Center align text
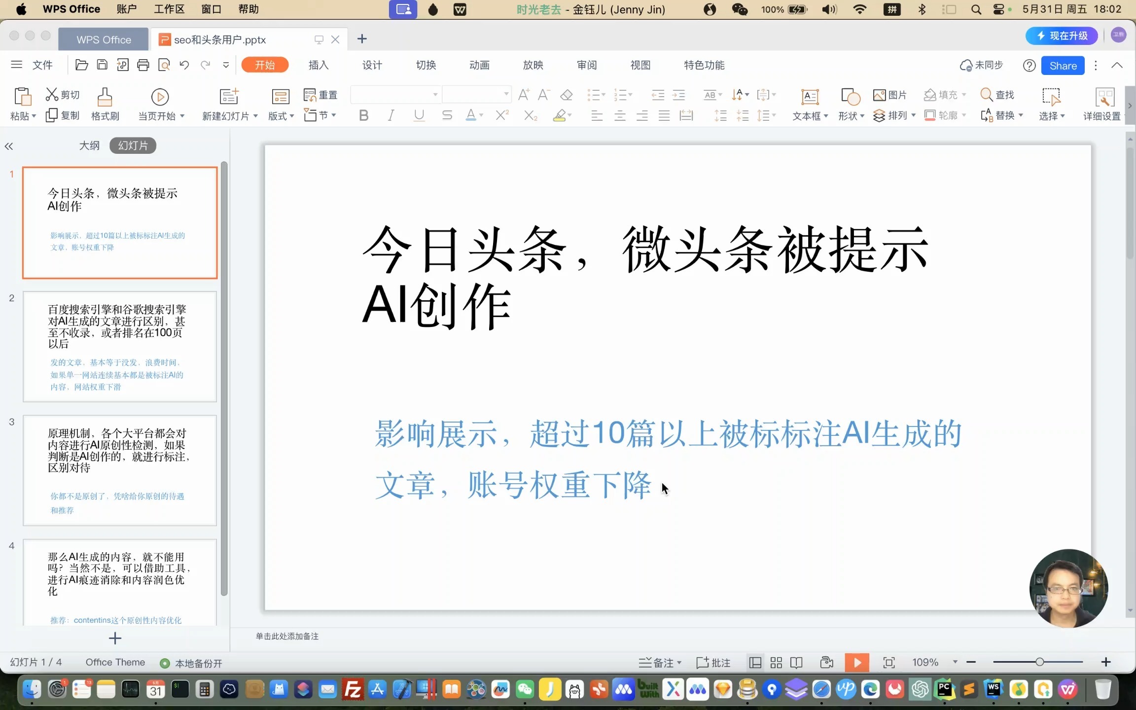Screen dimensions: 1136x710 (x=620, y=116)
